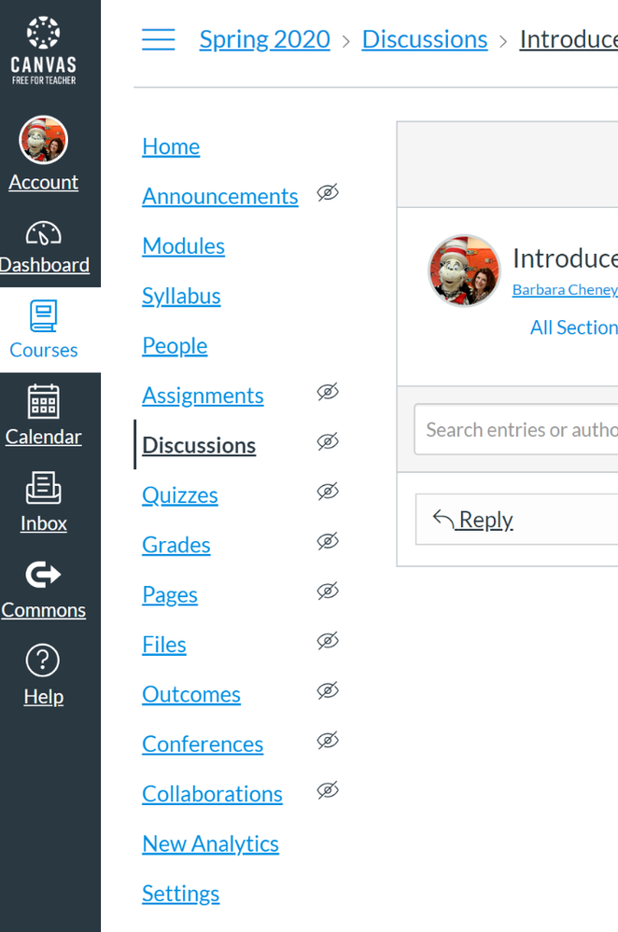Click the Canvas logo icon

coord(43,34)
